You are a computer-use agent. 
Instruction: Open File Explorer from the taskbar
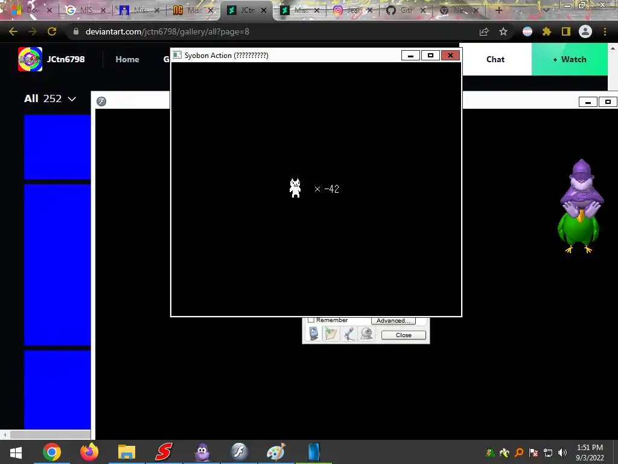click(127, 452)
